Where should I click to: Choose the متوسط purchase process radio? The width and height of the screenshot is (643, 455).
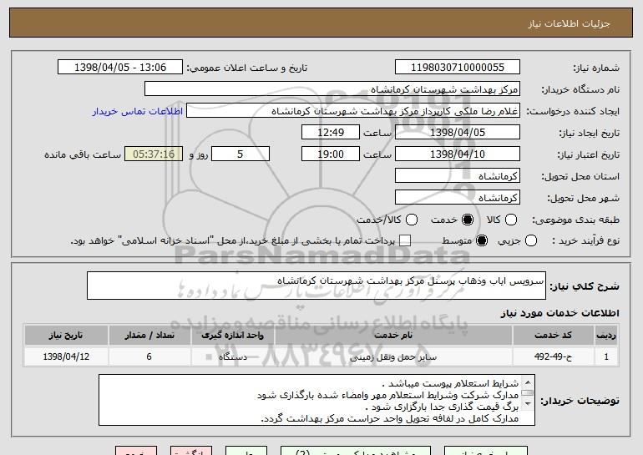(x=482, y=240)
